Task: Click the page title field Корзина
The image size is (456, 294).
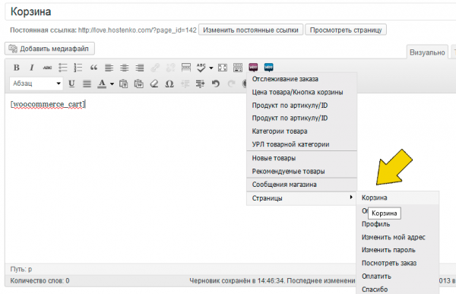Action: tap(230, 12)
